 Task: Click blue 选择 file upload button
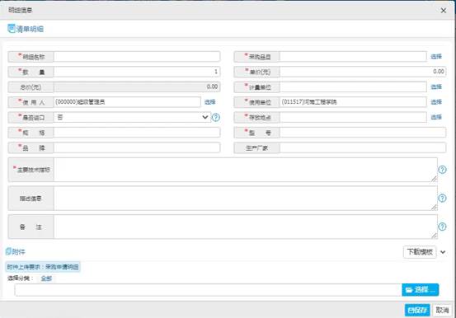point(421,290)
